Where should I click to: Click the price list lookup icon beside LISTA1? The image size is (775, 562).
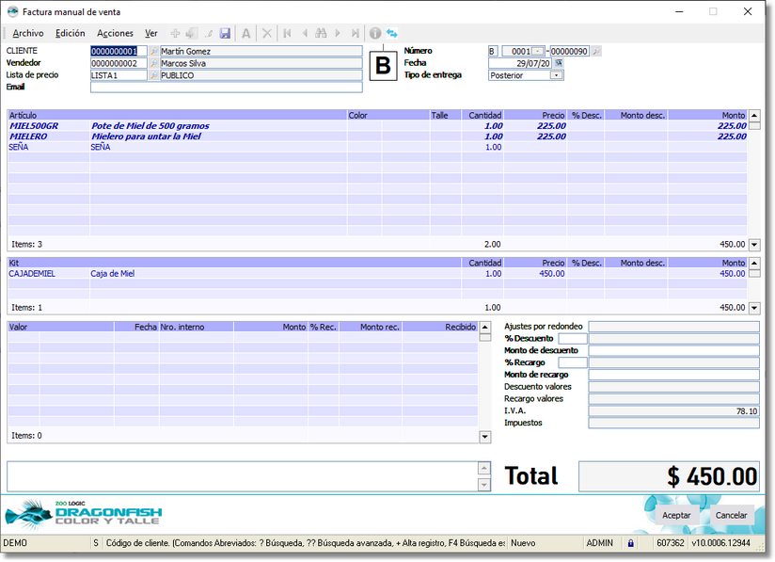tap(154, 76)
